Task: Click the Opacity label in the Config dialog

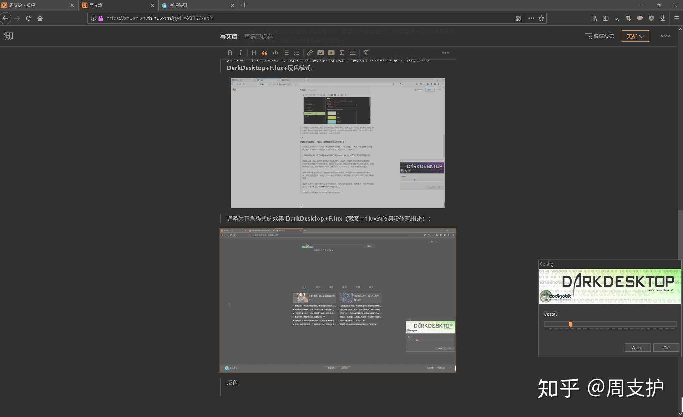Action: click(551, 314)
